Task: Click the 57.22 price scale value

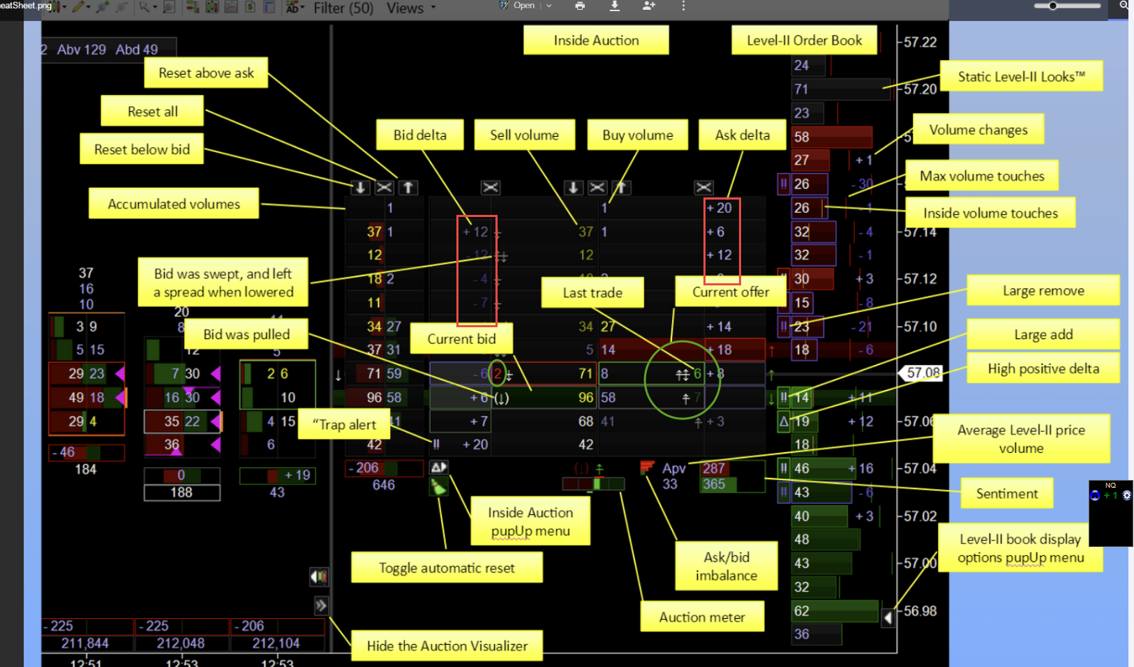Action: (920, 42)
